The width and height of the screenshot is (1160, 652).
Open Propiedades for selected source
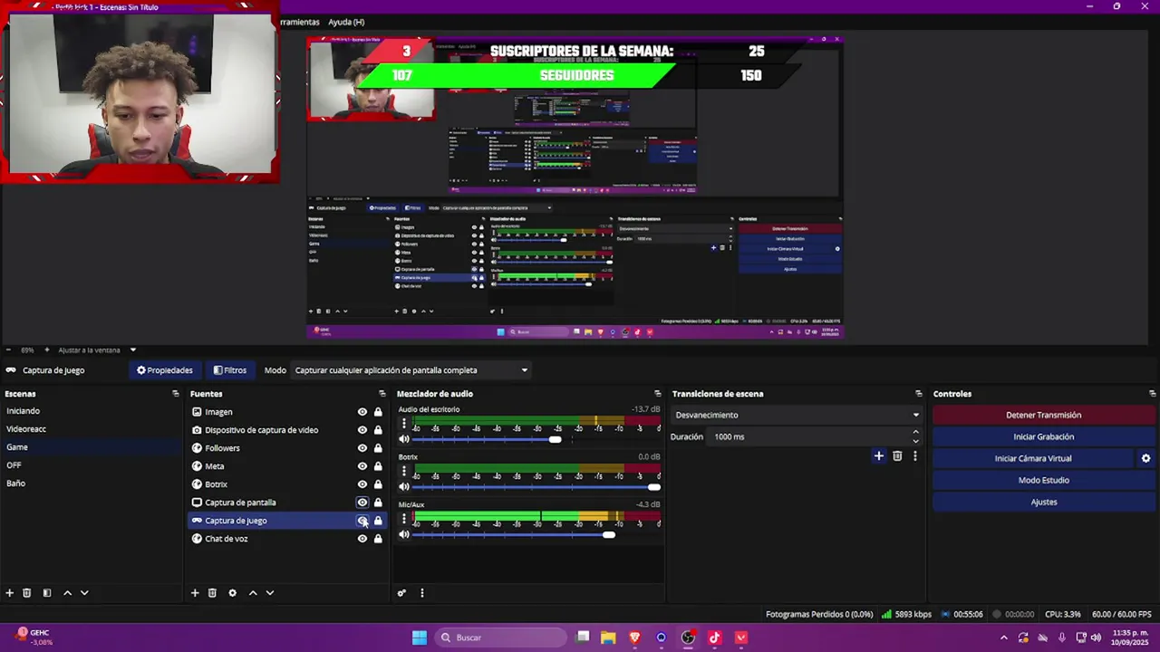point(164,370)
